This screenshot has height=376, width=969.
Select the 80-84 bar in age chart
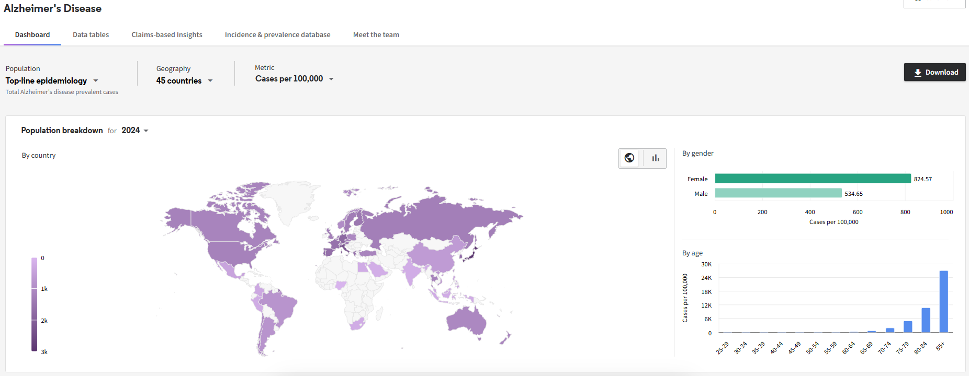pyautogui.click(x=926, y=320)
